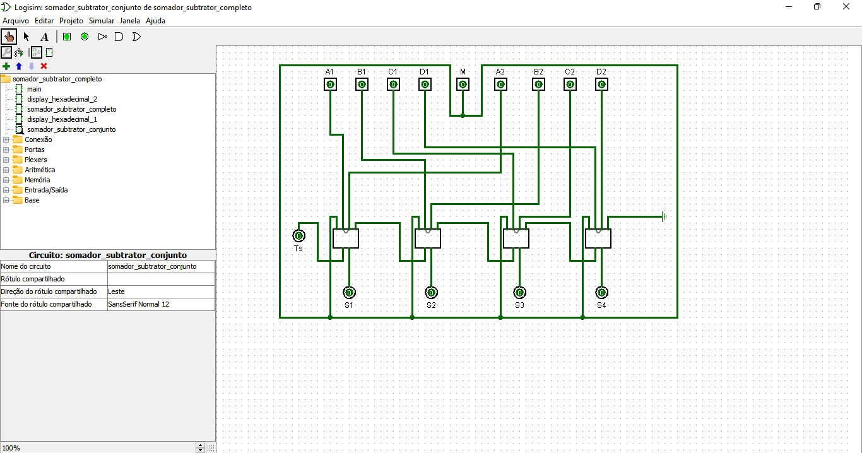
Task: Click the fourth adder subcircuit near ground
Action: click(598, 238)
